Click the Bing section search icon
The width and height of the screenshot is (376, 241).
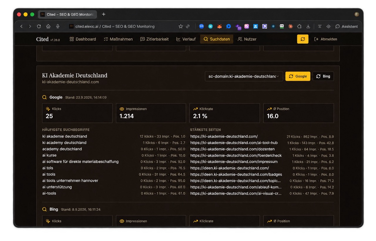45,209
